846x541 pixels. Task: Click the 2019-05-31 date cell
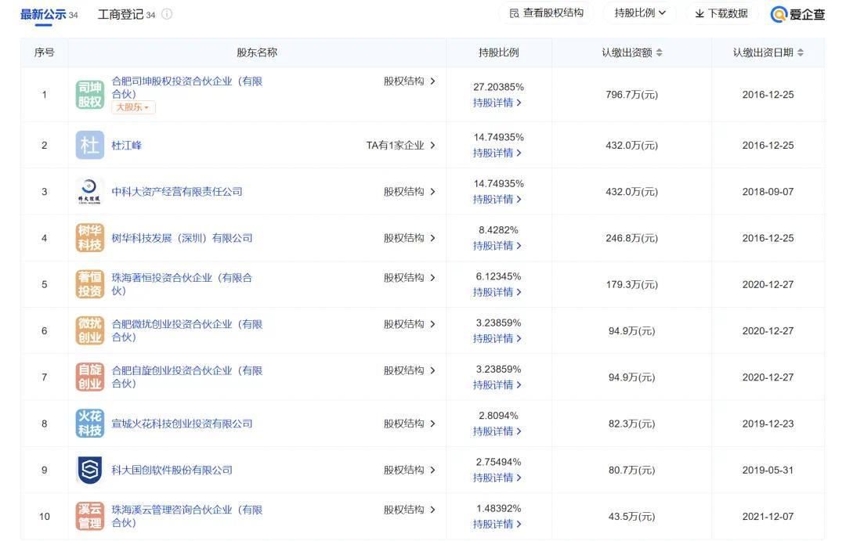tap(768, 470)
